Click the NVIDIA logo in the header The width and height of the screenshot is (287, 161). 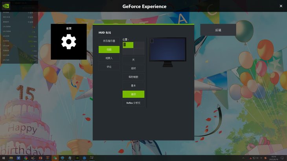(6, 6)
